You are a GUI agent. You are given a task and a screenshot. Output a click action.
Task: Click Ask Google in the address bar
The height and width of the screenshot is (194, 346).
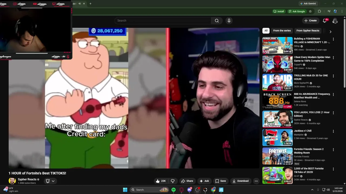click(x=297, y=11)
